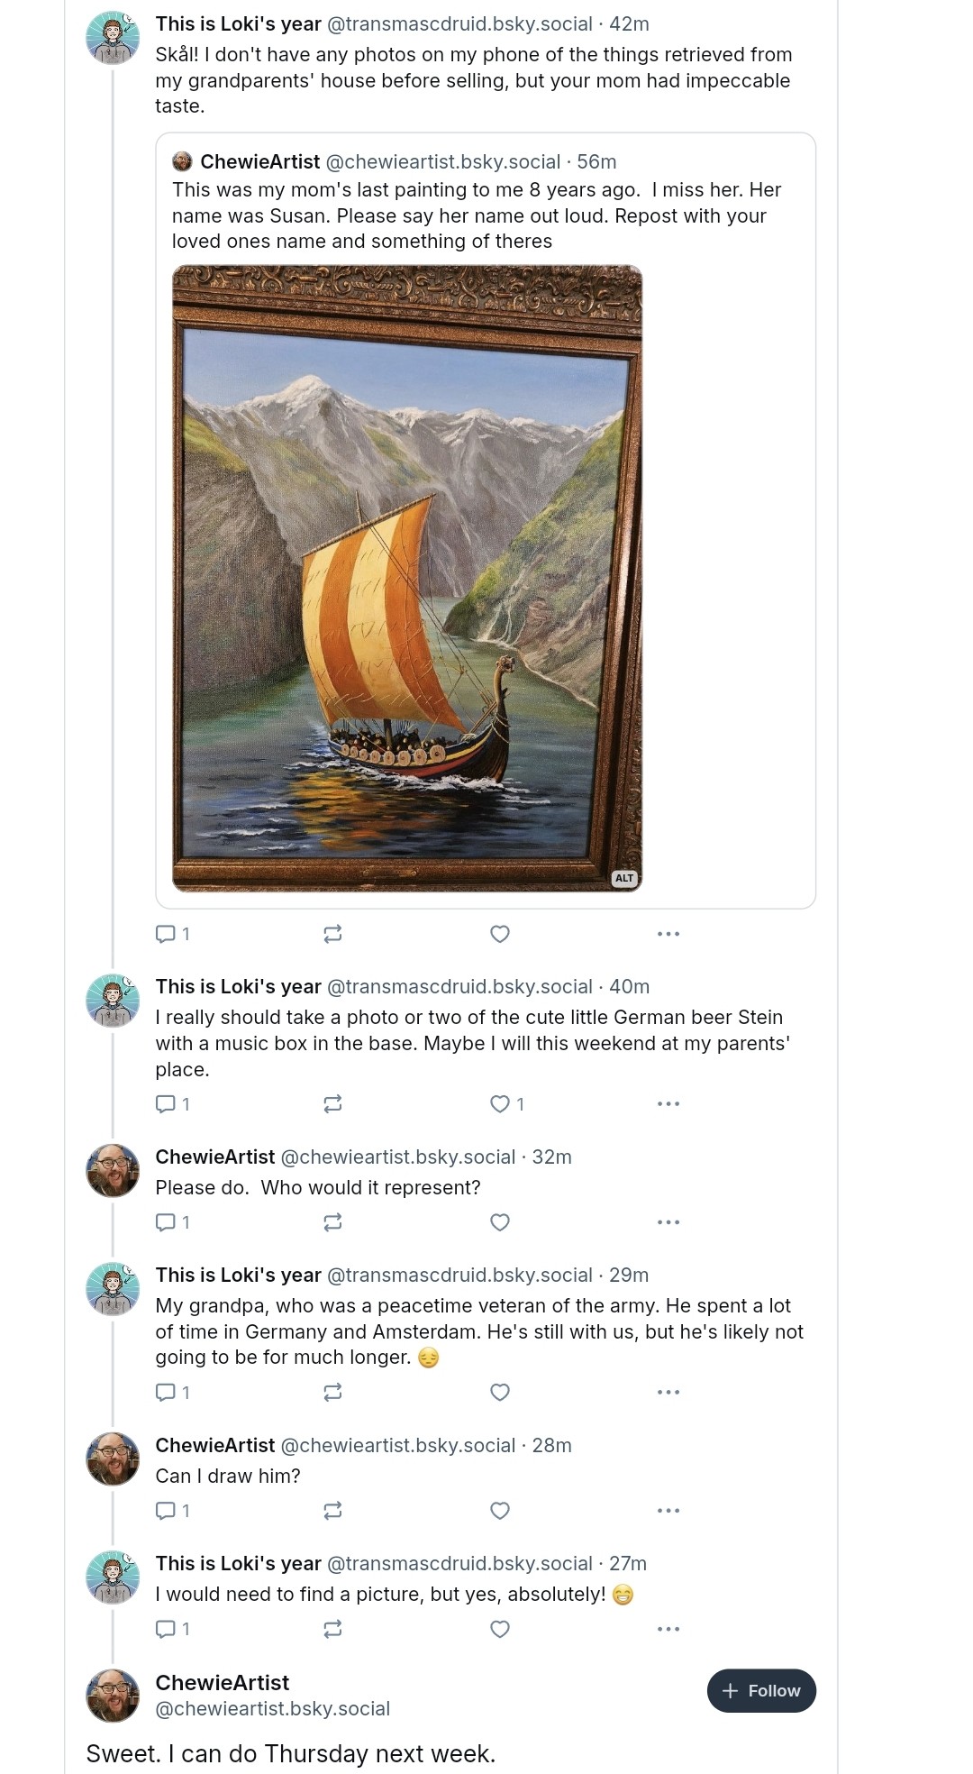Image resolution: width=973 pixels, height=1774 pixels.
Task: Open more options on 'Can I draw him?'
Action: 668,1510
